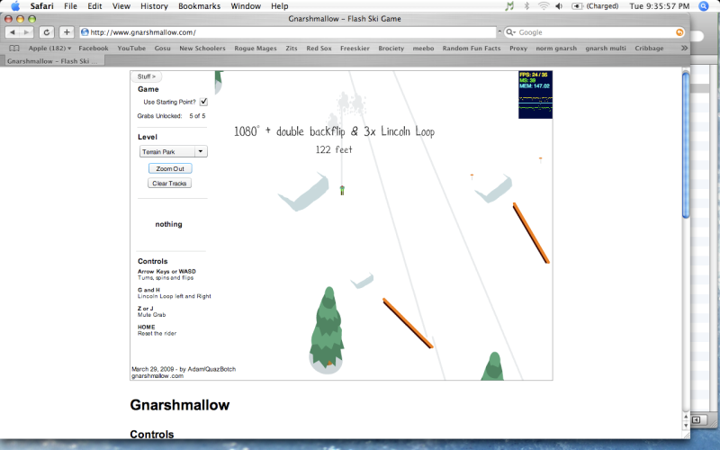Screen dimensions: 720x450
Task: Uncheck the Use Starting Point checkbox
Action: click(x=203, y=103)
